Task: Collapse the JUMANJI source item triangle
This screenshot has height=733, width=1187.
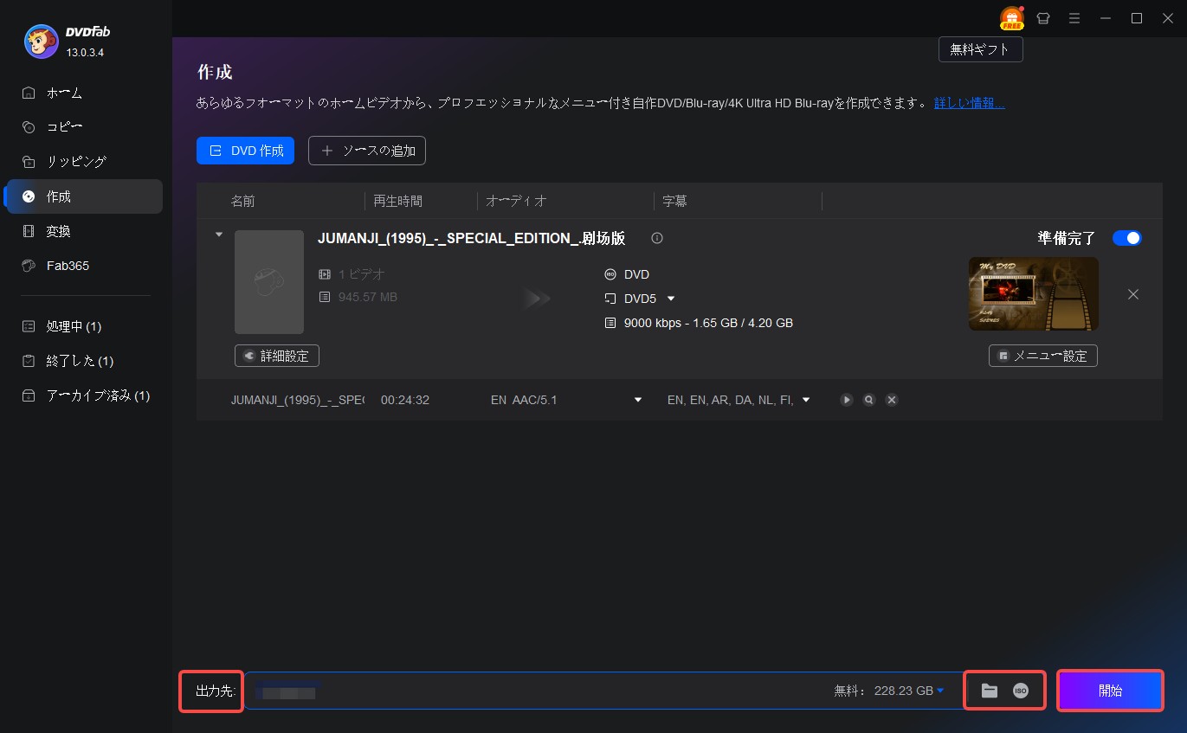Action: pos(219,235)
